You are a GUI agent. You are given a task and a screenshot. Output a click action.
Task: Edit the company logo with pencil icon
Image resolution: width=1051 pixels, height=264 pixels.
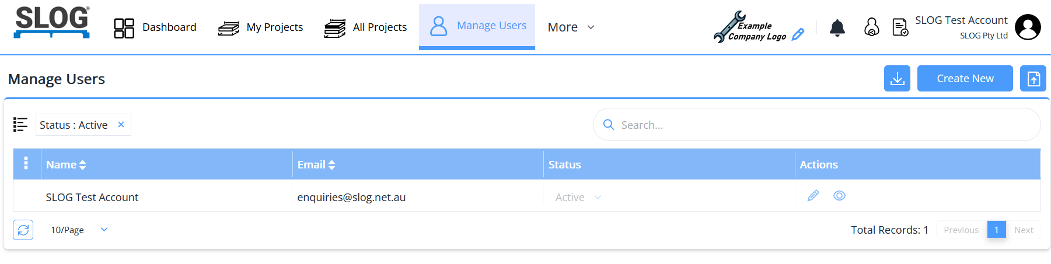tap(798, 34)
